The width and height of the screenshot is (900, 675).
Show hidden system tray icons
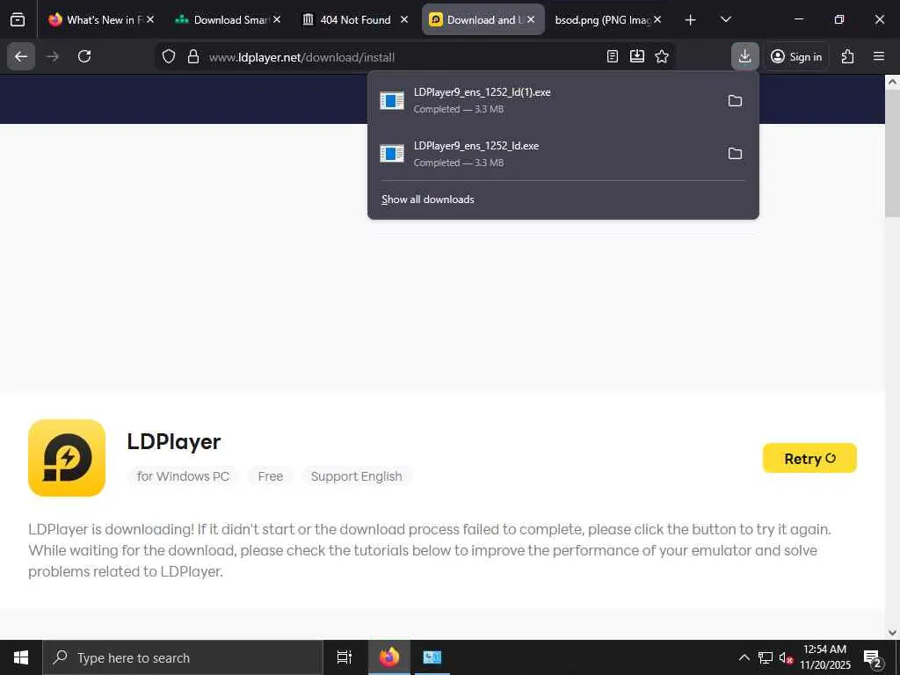point(744,657)
